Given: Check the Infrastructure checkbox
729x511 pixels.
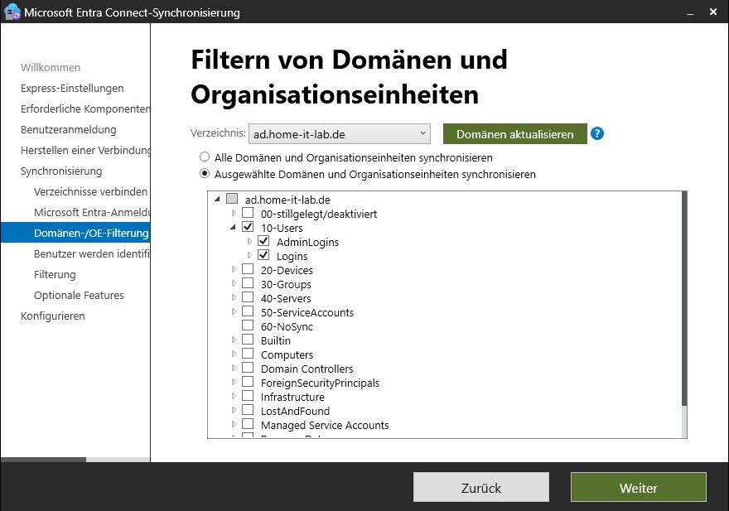Looking at the screenshot, I should point(248,396).
